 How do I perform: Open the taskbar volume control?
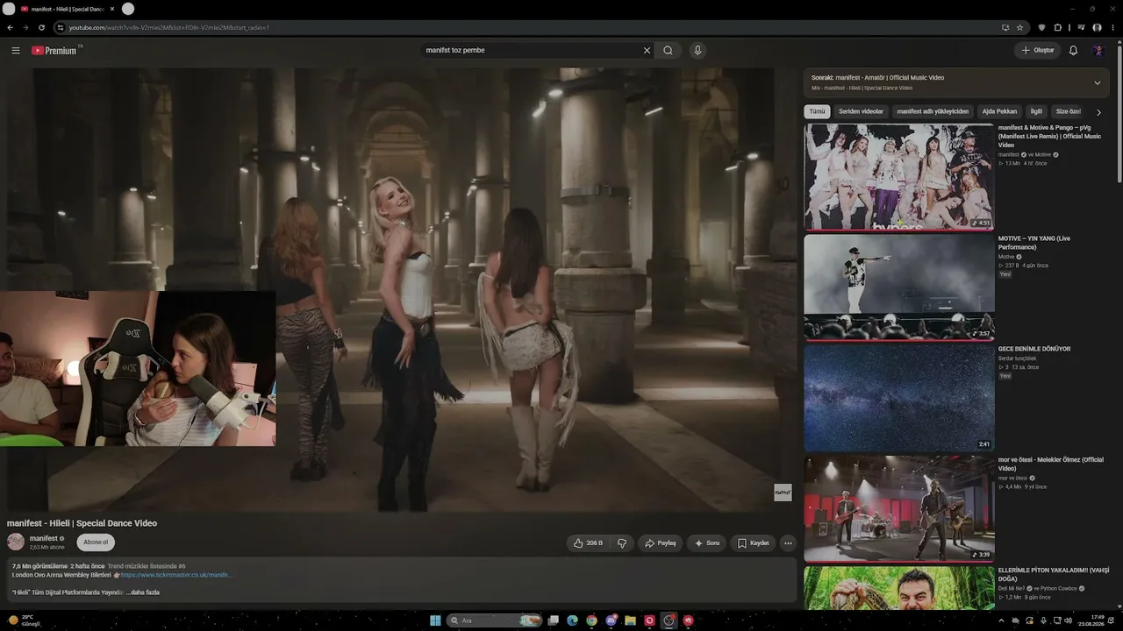1068,620
